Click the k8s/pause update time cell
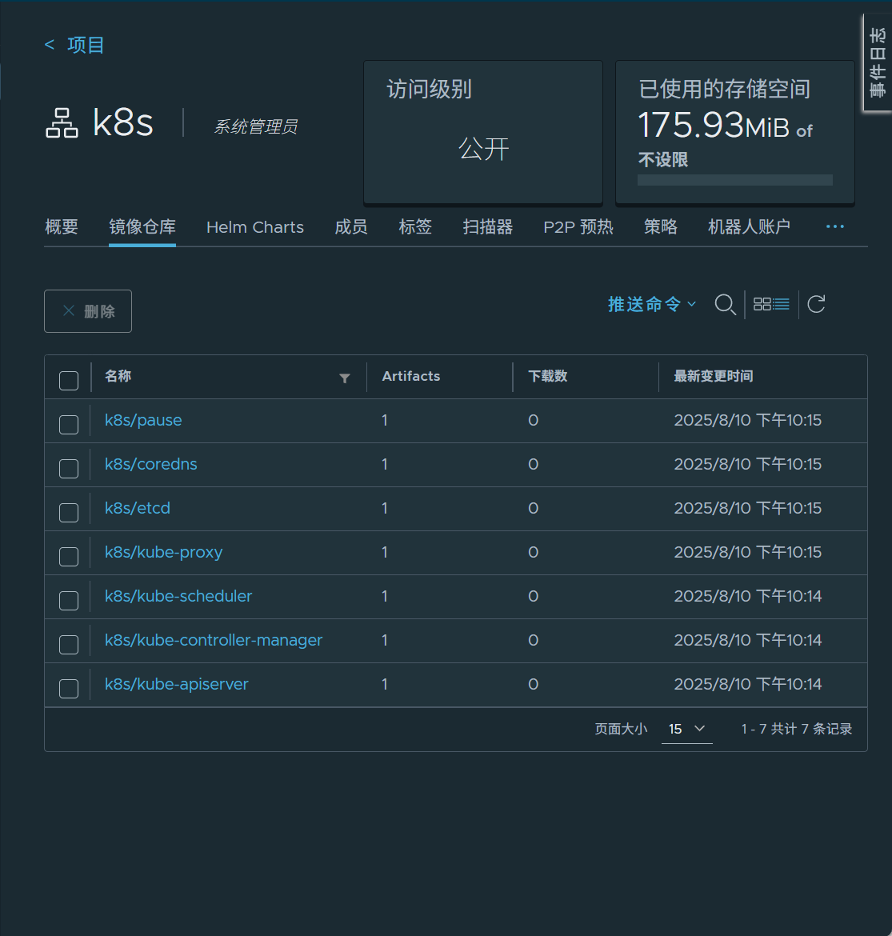 [x=747, y=420]
